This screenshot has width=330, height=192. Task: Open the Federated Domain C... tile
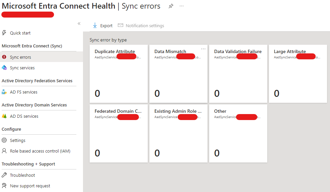point(119,134)
